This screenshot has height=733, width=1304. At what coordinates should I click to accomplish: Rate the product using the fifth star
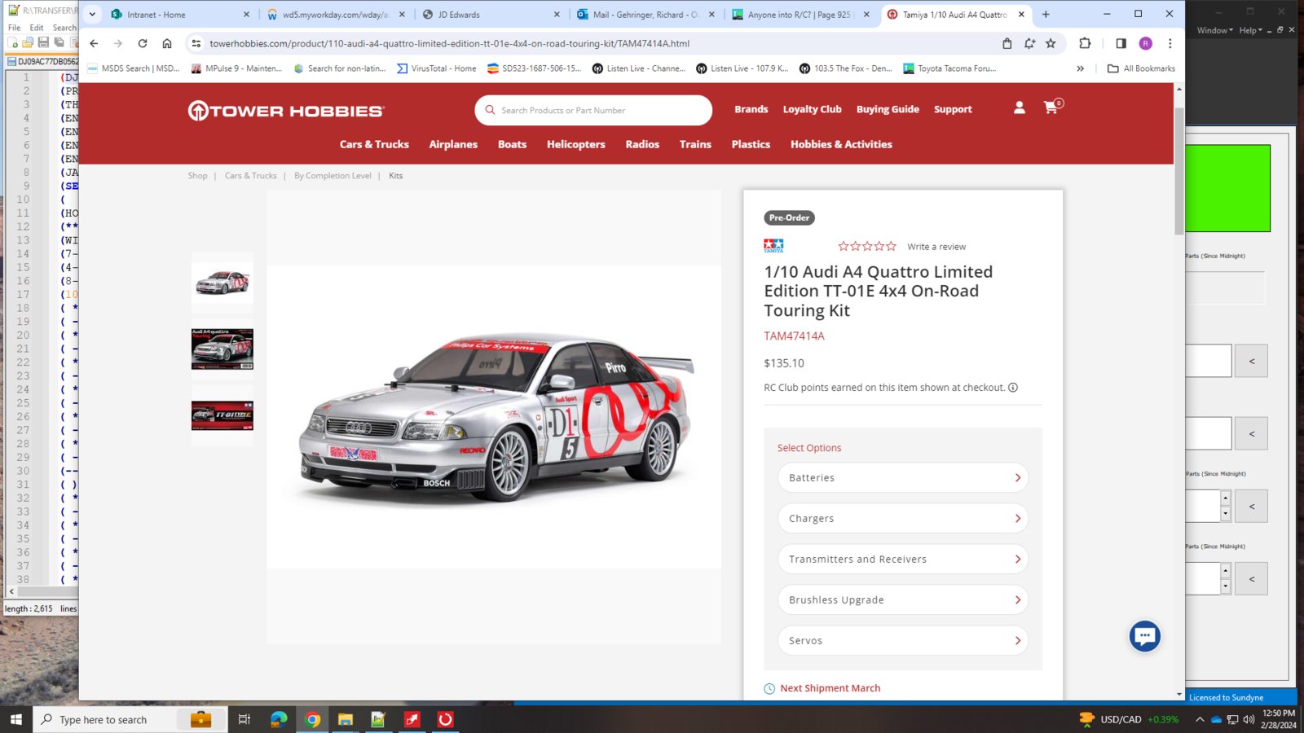(x=891, y=246)
